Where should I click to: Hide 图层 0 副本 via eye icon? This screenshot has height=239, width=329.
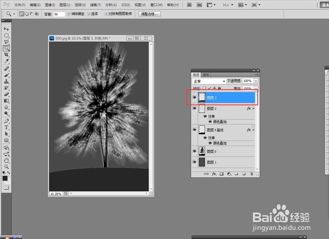[194, 130]
